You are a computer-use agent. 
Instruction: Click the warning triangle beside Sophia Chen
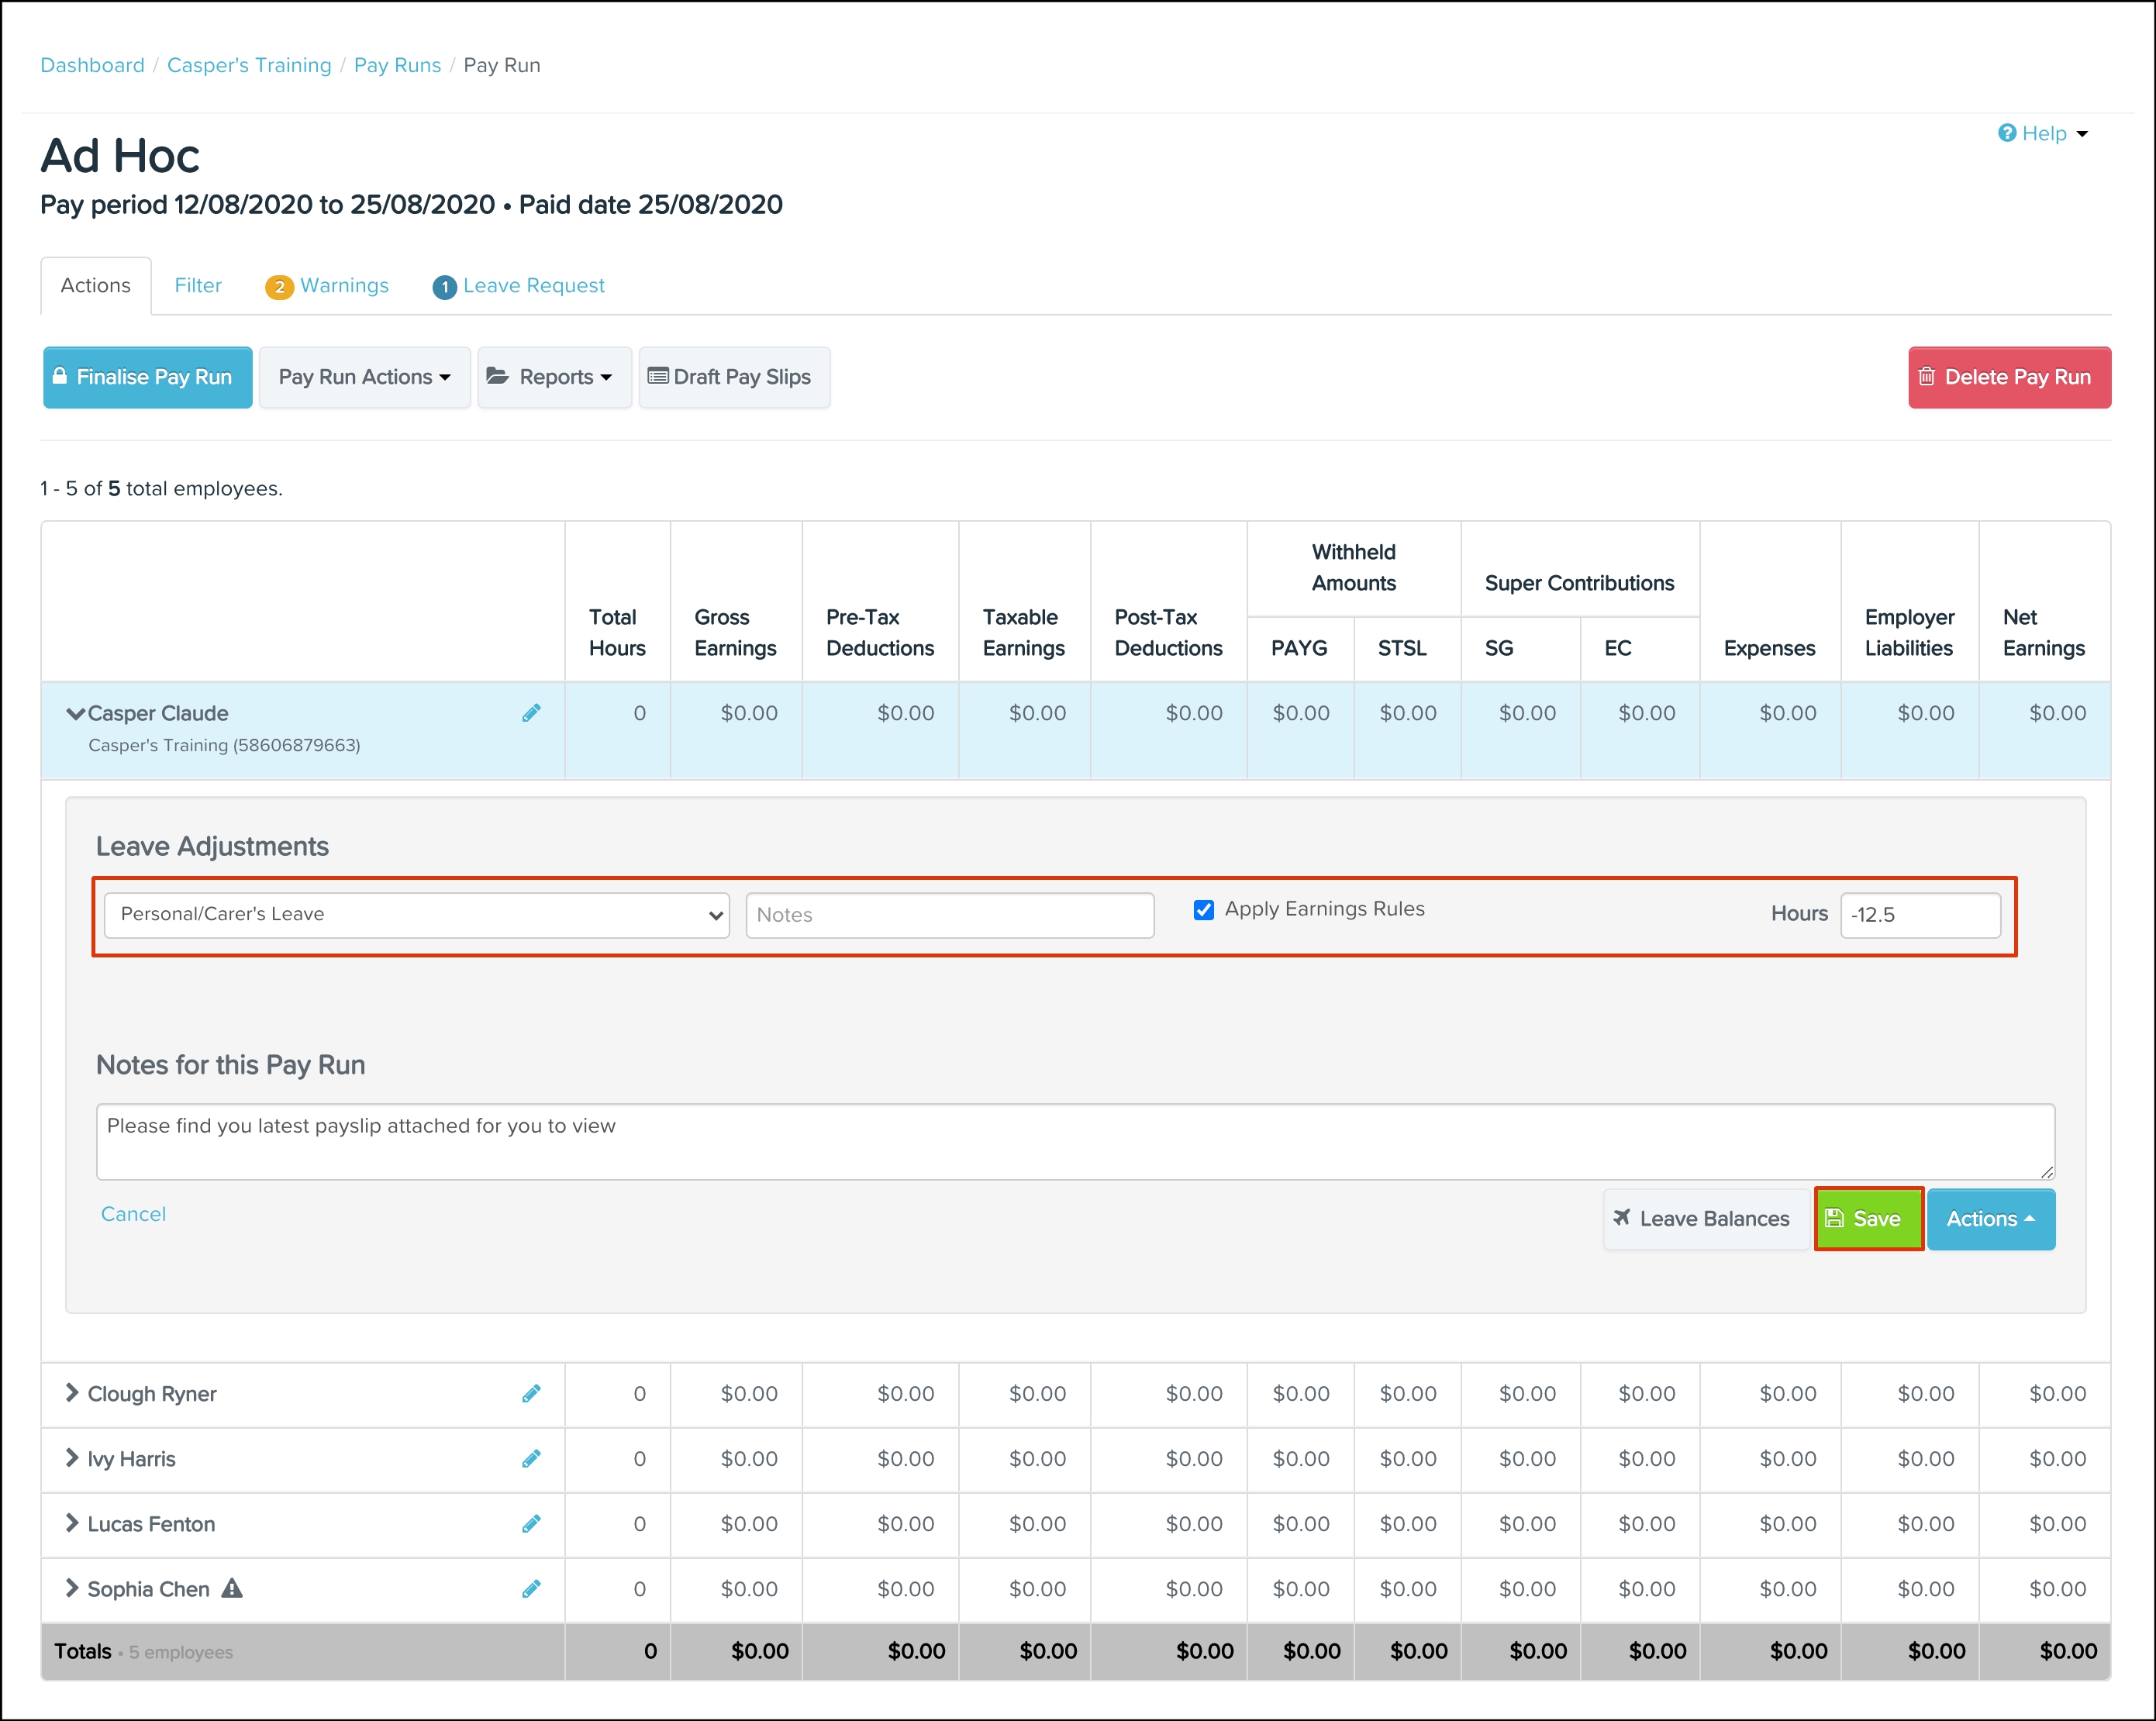coord(232,1588)
